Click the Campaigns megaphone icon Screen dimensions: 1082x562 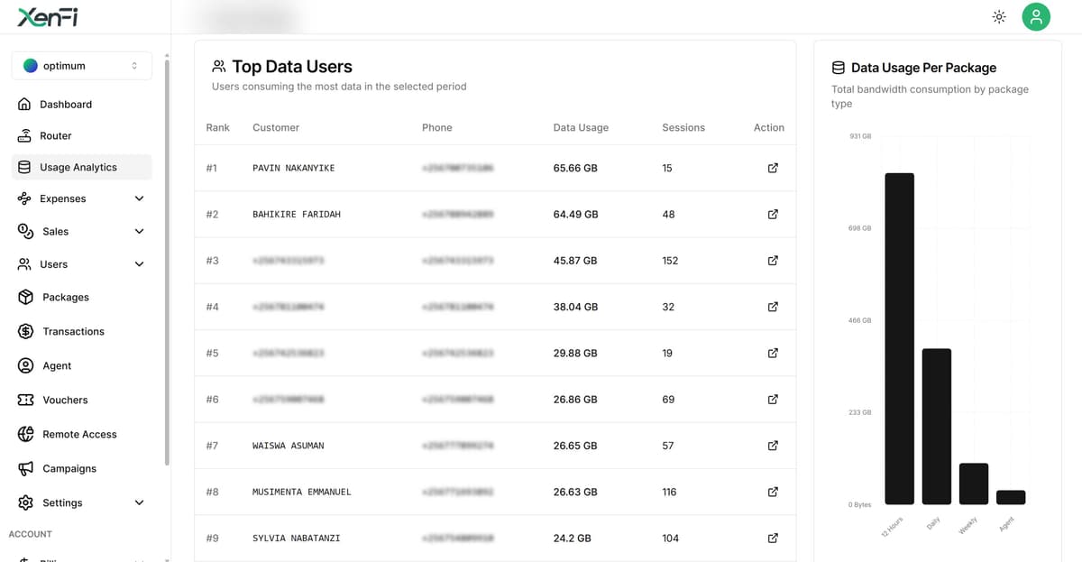(x=25, y=469)
